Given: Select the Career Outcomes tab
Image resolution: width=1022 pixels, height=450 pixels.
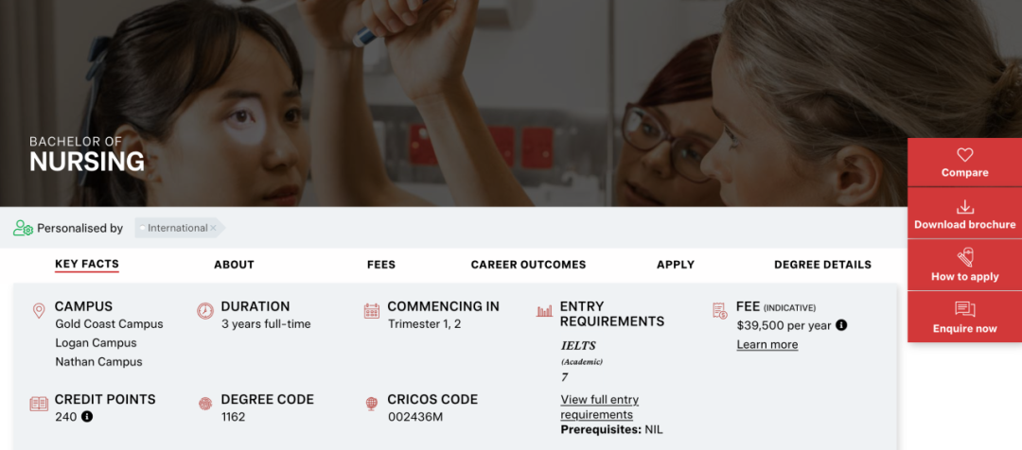Looking at the screenshot, I should point(528,265).
